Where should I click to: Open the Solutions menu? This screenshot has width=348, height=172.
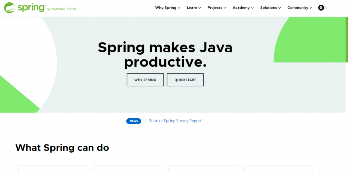[271, 8]
